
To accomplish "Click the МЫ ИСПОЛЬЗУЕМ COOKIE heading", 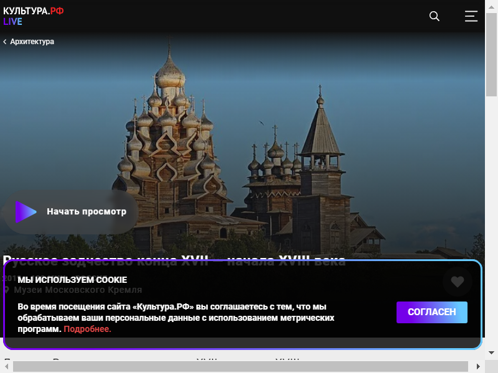I will coord(72,280).
